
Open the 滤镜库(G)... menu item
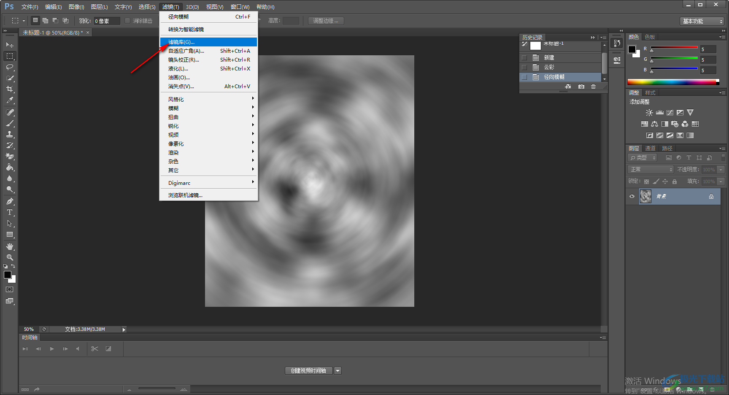(209, 42)
